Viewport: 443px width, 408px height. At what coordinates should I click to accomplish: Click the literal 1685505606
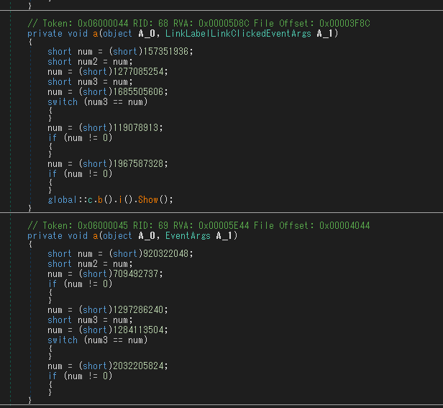pyautogui.click(x=140, y=92)
